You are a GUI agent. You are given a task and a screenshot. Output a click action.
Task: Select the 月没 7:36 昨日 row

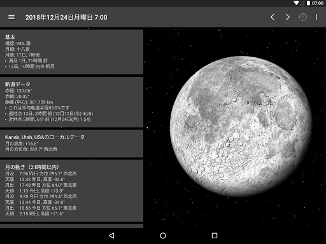coord(41,173)
